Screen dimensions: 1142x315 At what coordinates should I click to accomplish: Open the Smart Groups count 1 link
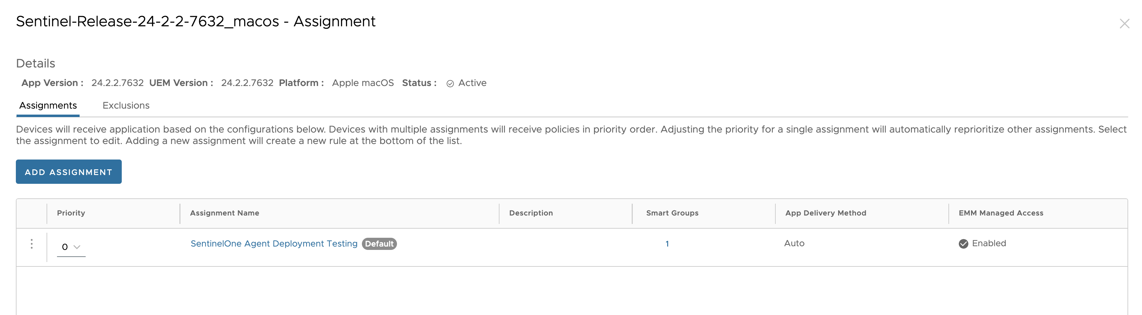coord(667,244)
